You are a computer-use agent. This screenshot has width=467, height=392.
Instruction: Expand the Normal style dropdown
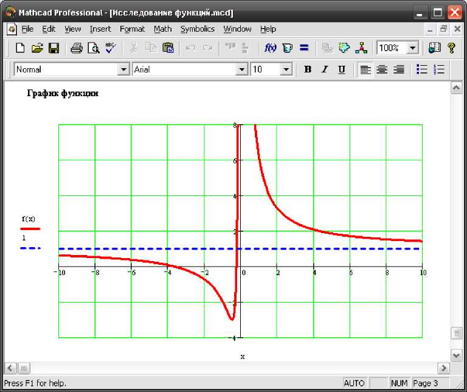pos(124,70)
